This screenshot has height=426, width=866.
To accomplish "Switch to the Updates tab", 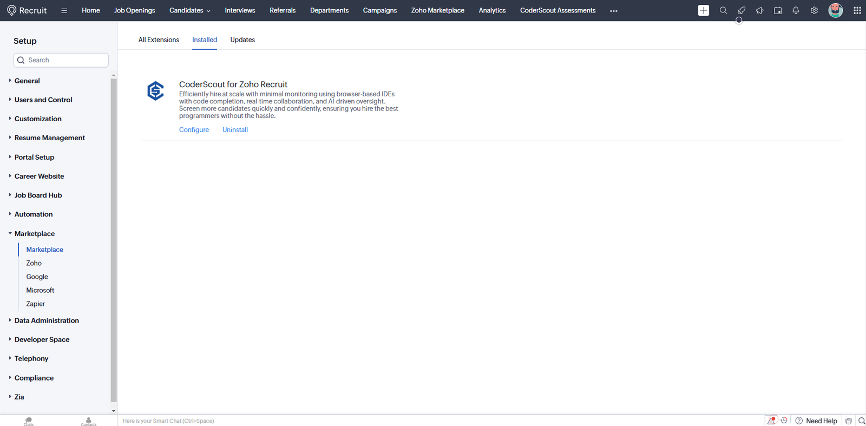I will click(242, 40).
